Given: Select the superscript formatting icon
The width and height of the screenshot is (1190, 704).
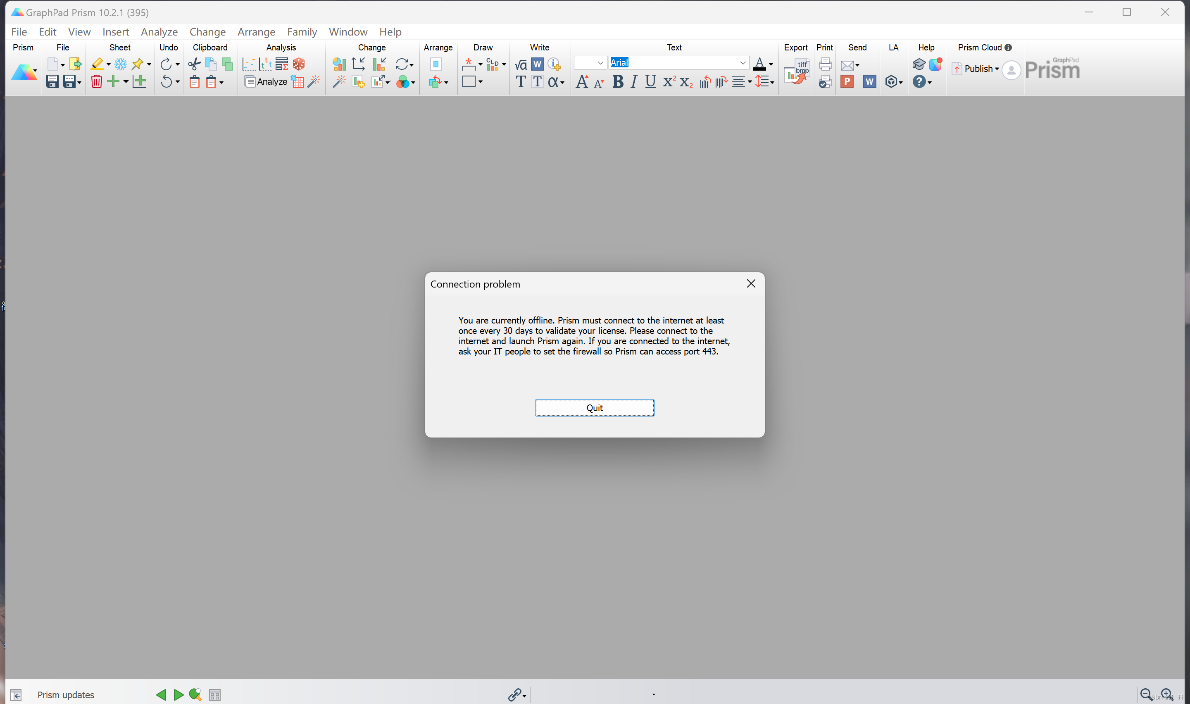Looking at the screenshot, I should (669, 81).
